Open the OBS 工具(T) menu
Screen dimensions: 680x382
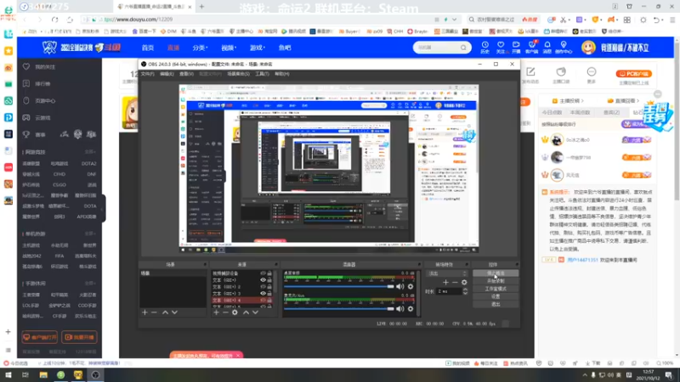tap(262, 74)
